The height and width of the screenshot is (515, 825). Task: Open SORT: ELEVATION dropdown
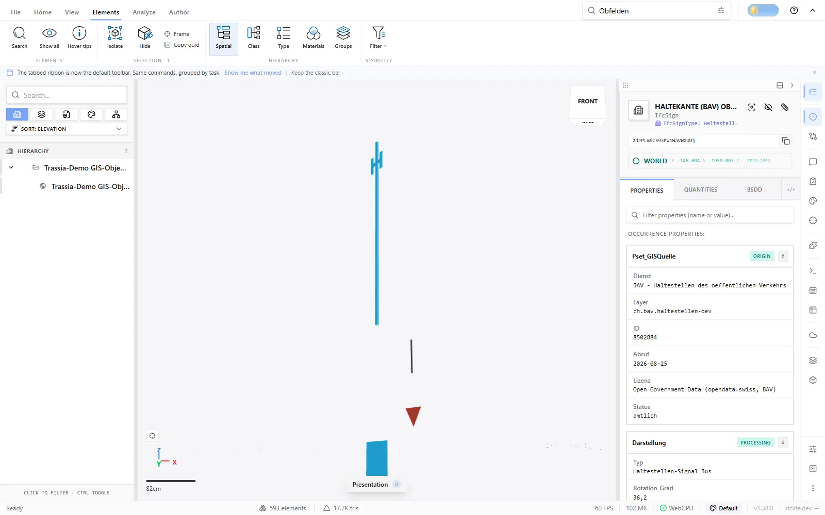[67, 129]
